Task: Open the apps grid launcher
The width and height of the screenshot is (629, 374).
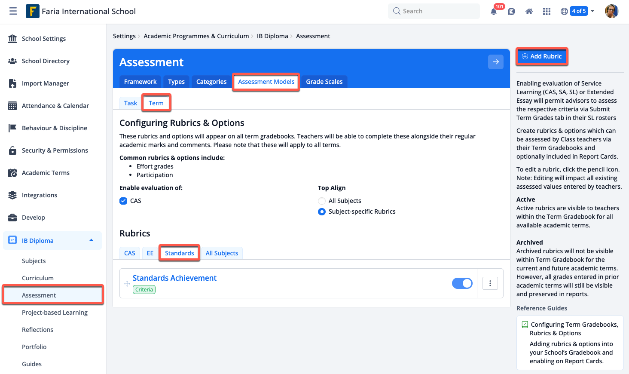Action: pyautogui.click(x=547, y=12)
